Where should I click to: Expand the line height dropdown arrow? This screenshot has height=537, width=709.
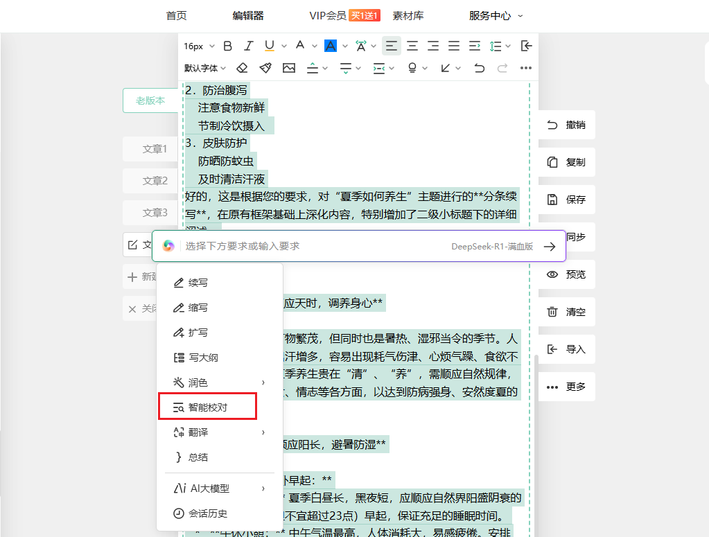pos(508,46)
